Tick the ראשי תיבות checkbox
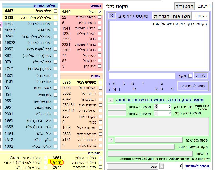The height and width of the screenshot is (170, 215). pos(55,88)
